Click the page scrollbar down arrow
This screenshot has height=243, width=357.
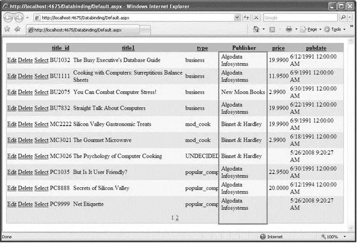pyautogui.click(x=350, y=228)
